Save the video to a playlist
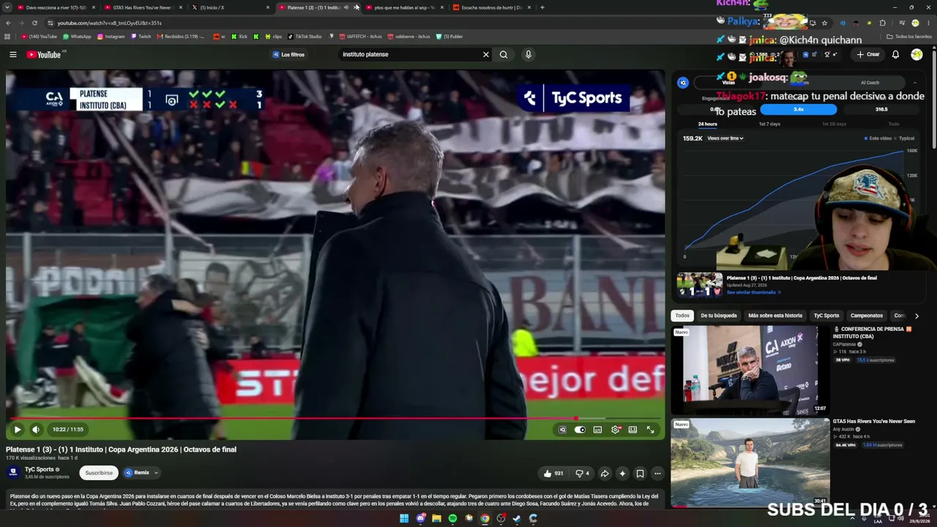The image size is (937, 527). (640, 474)
